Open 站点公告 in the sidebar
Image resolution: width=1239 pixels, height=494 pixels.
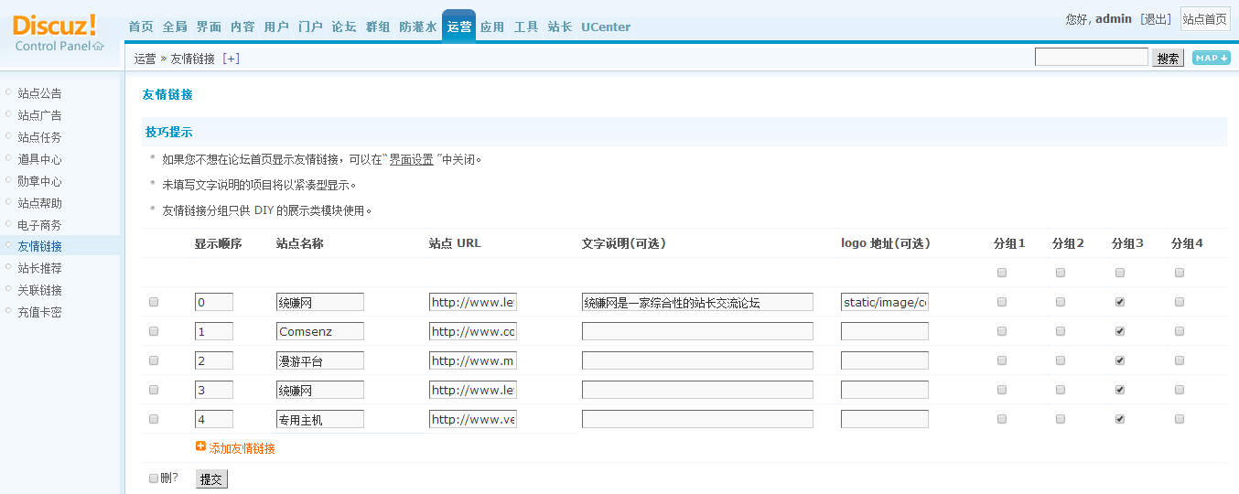click(40, 93)
